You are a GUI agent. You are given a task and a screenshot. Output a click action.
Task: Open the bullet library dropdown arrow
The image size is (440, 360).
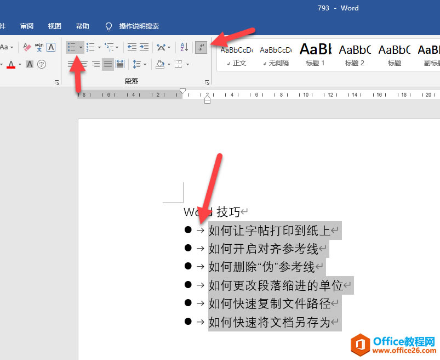81,47
